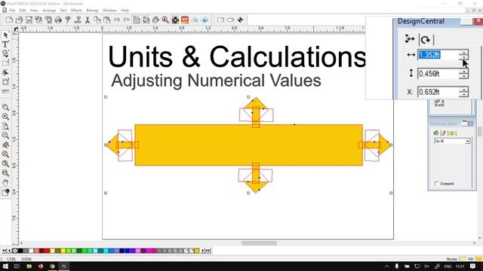This screenshot has width=483, height=271.
Task: Open notification center in taskbar
Action: (473, 266)
